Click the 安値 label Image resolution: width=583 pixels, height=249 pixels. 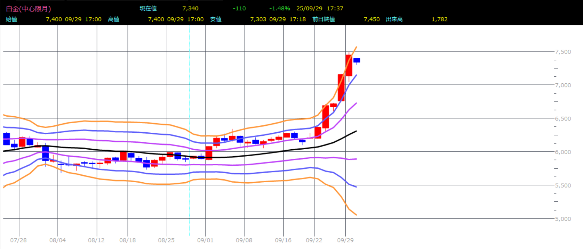click(216, 19)
